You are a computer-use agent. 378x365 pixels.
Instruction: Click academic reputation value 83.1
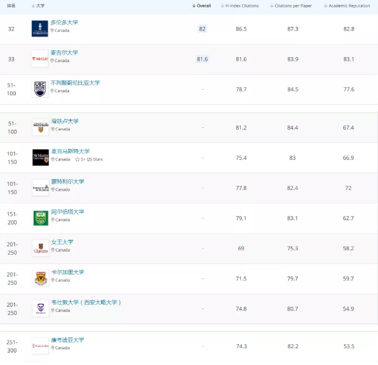(x=349, y=59)
